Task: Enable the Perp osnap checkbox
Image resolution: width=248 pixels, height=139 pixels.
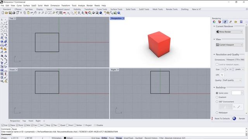Action: click(45, 125)
